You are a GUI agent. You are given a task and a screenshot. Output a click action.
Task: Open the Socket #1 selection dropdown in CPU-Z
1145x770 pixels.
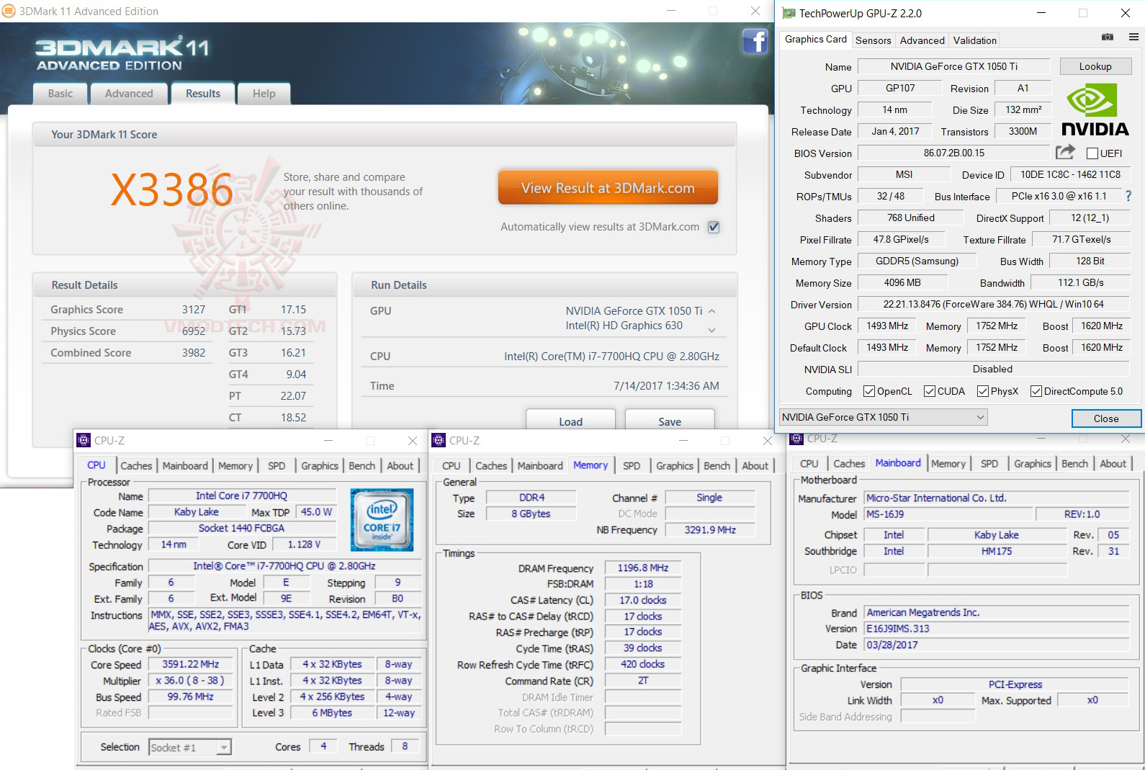coord(190,748)
